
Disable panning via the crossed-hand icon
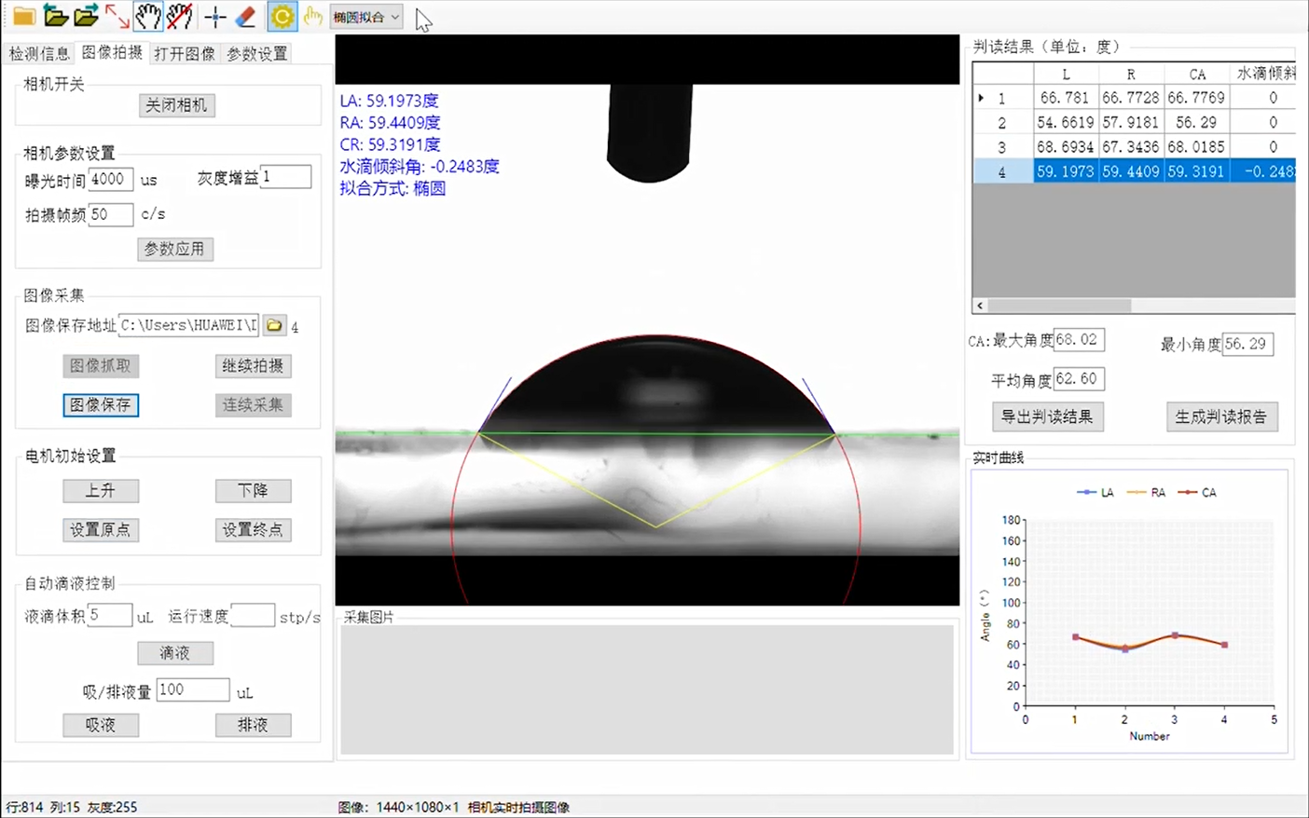pyautogui.click(x=180, y=16)
